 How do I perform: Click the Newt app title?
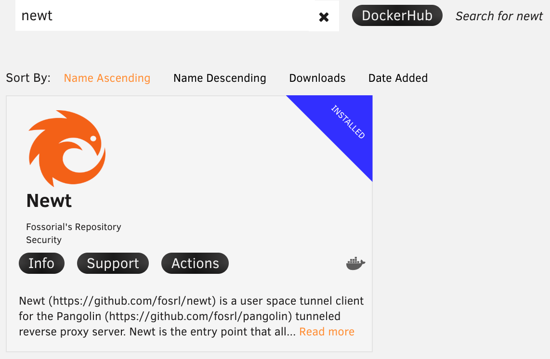tap(49, 201)
